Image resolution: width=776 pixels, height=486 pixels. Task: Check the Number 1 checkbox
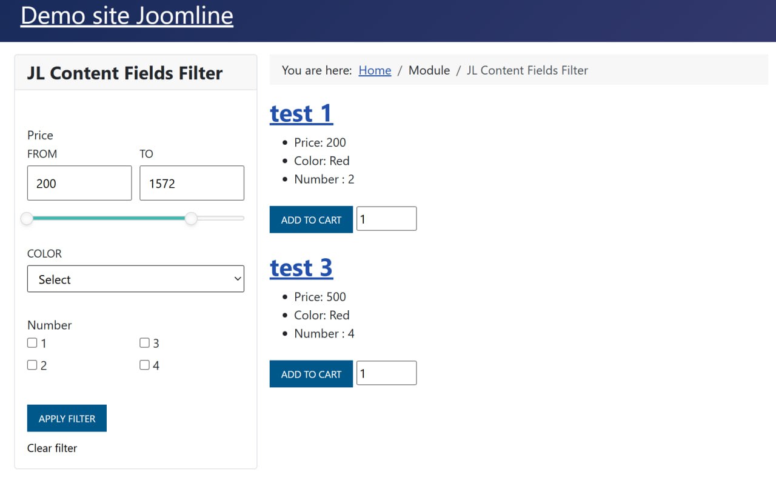[x=32, y=342]
